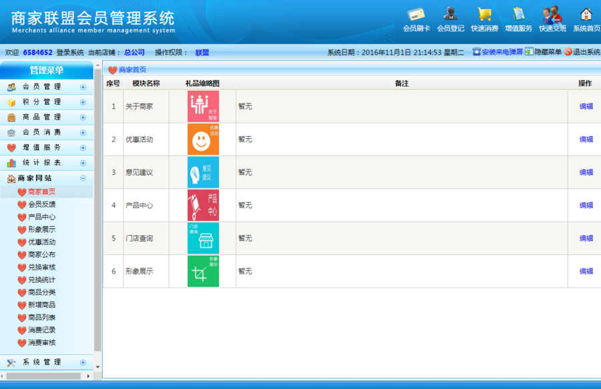601x389 pixels.
Task: Expand the 系统管理 menu section
Action: (83, 363)
